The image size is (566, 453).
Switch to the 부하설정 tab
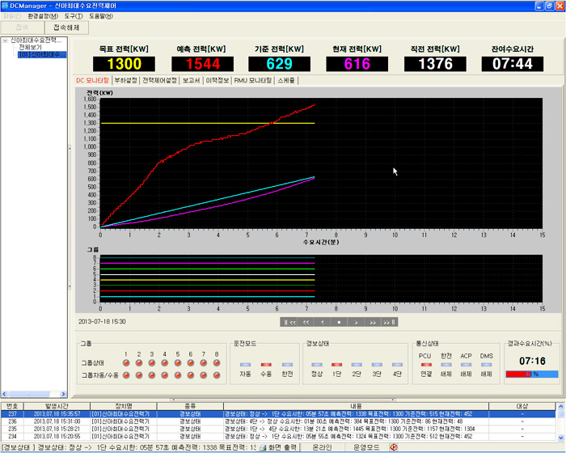point(125,81)
